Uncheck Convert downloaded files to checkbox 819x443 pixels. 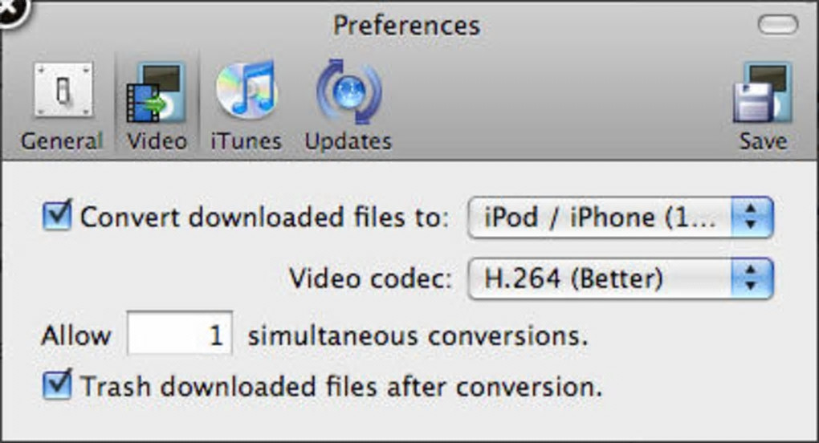click(57, 217)
